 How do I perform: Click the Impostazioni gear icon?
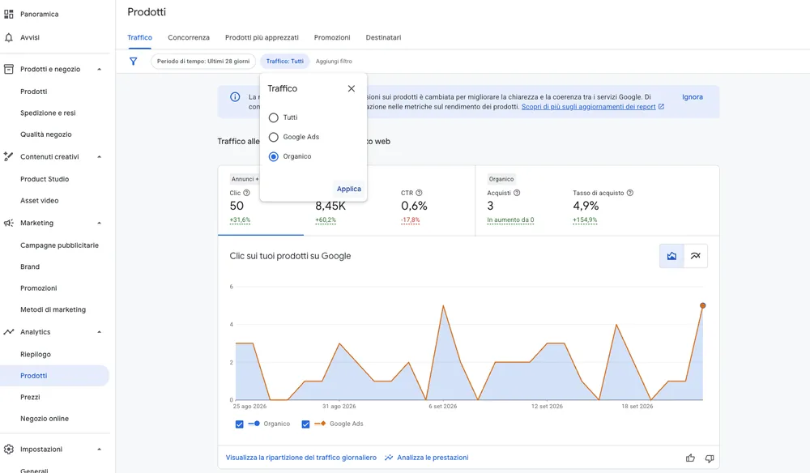(9, 449)
